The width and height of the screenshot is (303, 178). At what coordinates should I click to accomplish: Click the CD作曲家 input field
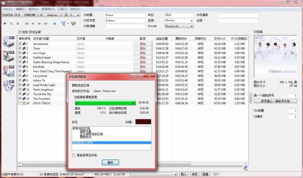pos(238,15)
